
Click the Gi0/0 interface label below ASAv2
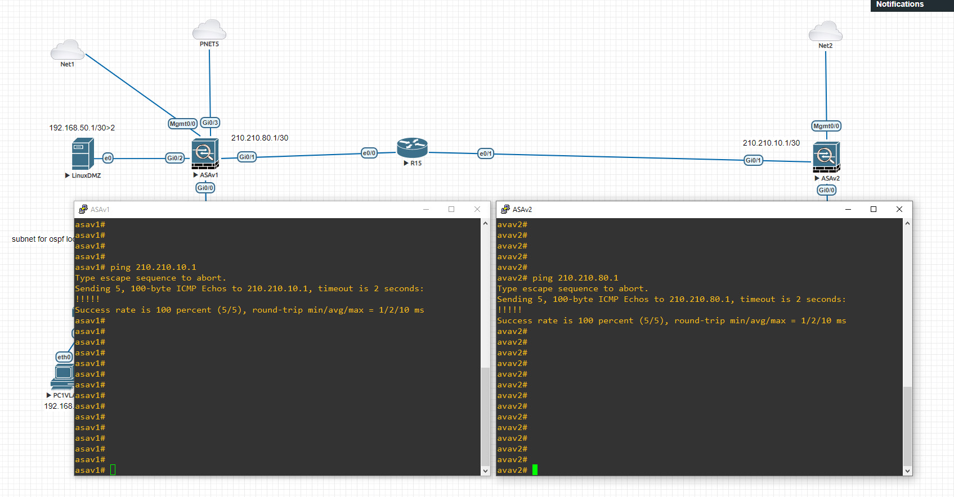point(827,190)
